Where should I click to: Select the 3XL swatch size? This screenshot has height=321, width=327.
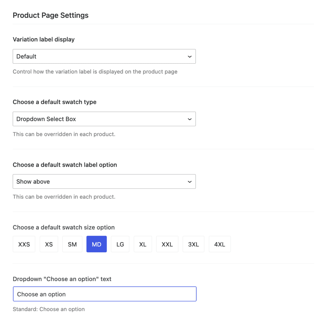[193, 244]
